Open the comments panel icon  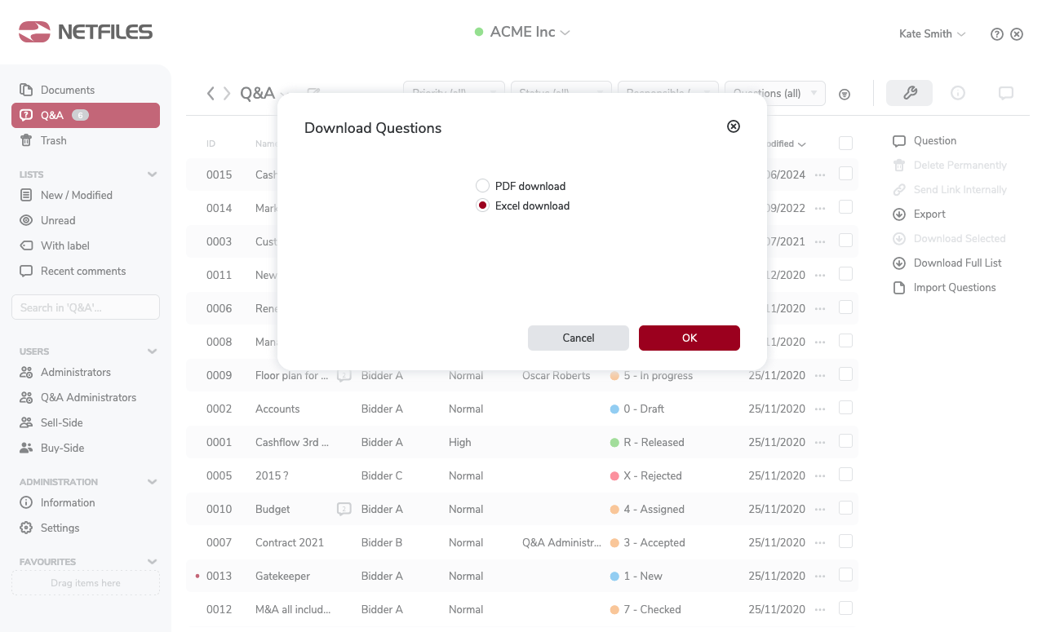coord(1005,93)
